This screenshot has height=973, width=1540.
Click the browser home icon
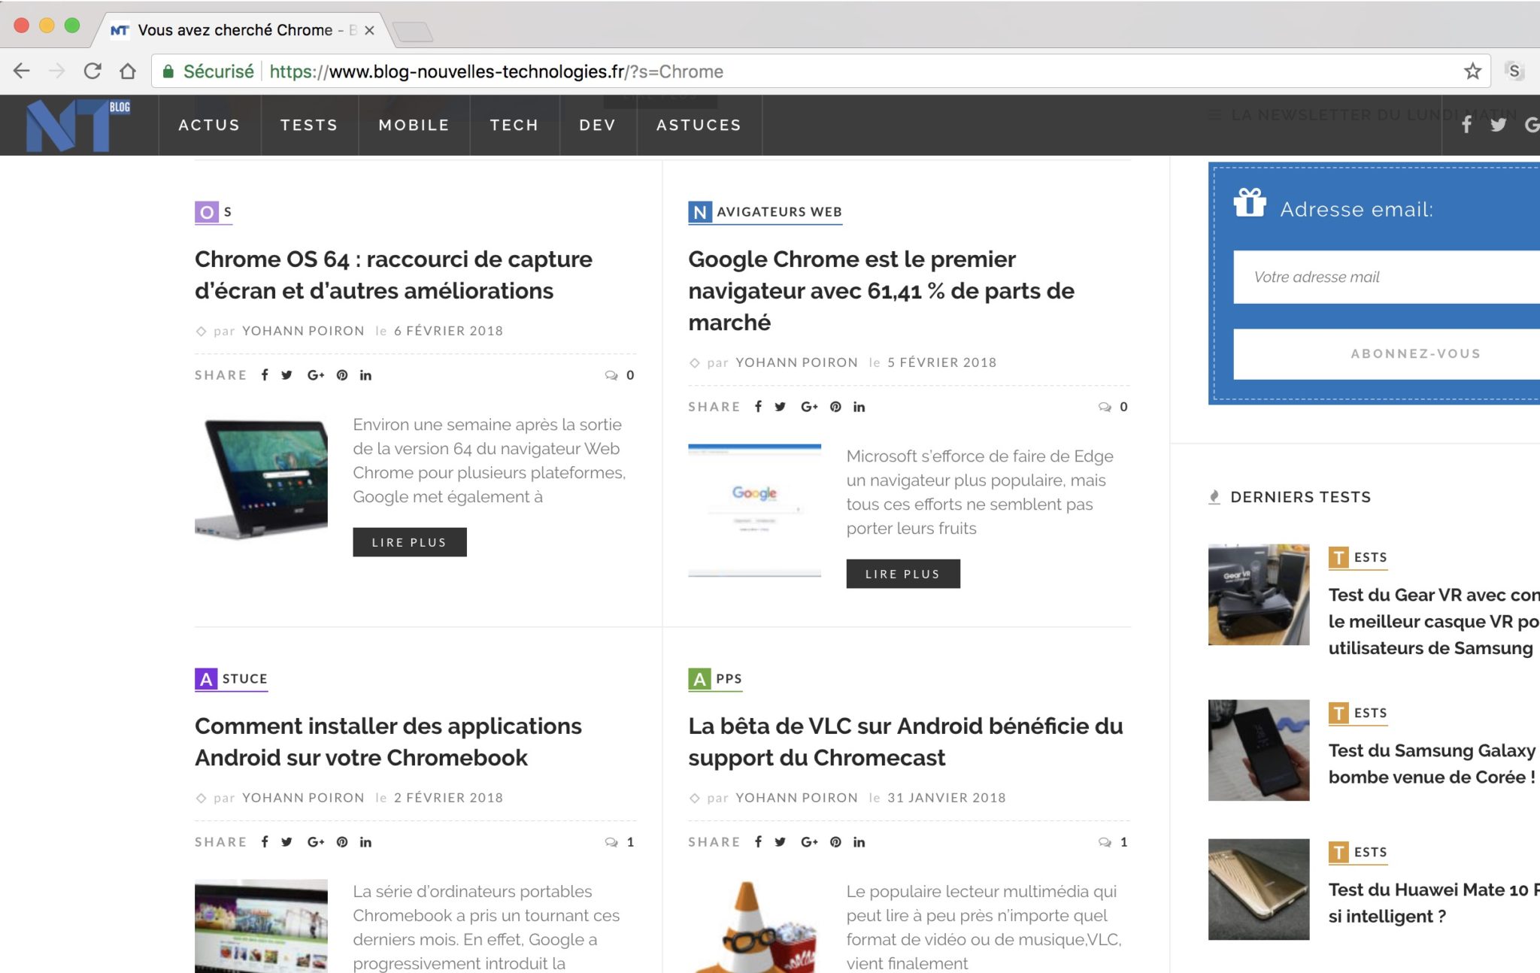tap(128, 71)
